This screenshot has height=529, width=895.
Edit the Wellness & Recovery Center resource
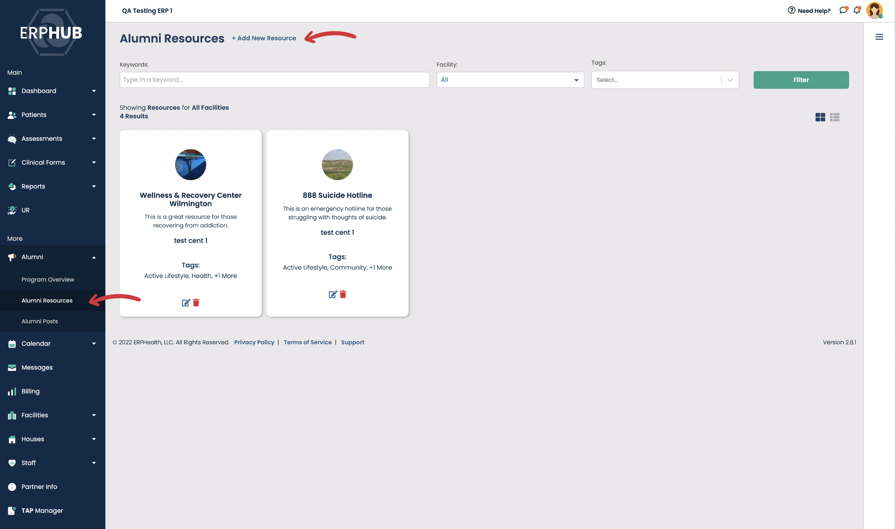click(x=186, y=303)
